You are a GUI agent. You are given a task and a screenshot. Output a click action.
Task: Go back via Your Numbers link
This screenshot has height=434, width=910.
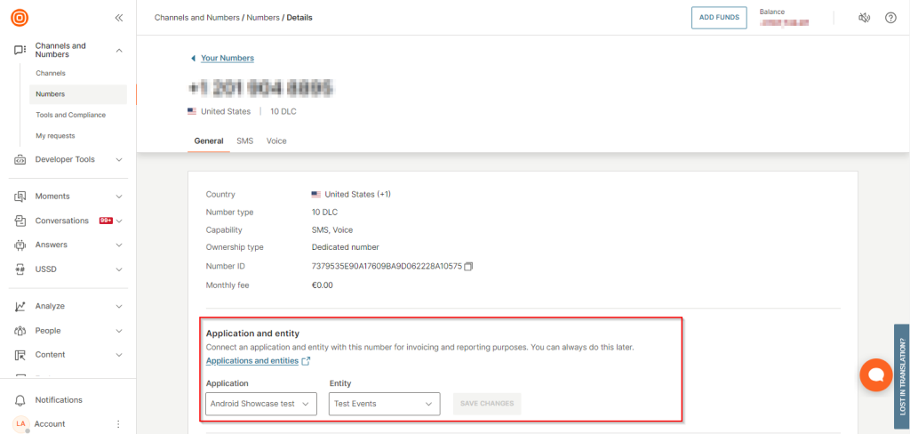pos(227,59)
